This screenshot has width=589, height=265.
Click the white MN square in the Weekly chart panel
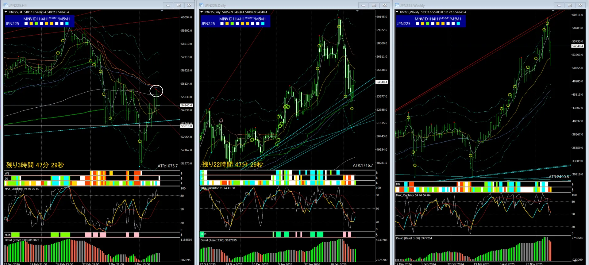(x=417, y=24)
